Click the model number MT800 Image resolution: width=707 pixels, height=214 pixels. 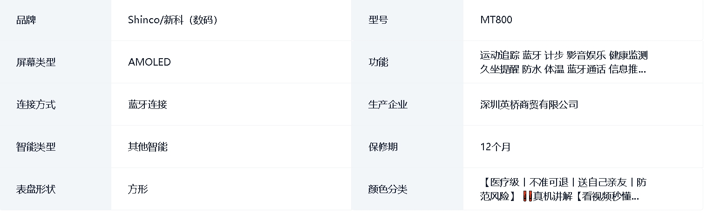496,20
